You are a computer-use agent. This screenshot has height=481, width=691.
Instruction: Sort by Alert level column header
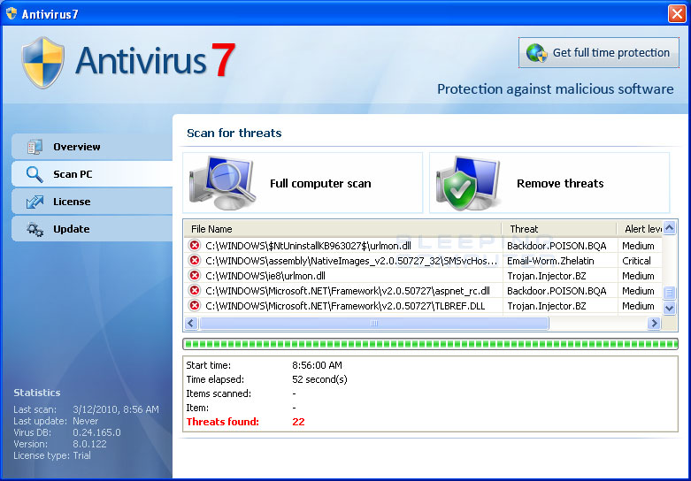640,229
